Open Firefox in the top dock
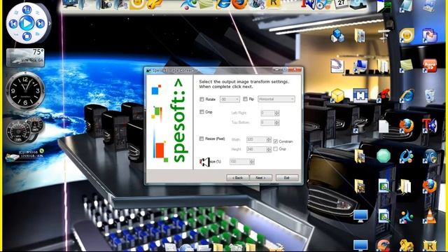Image resolution: width=448 pixels, height=252 pixels. [x=239, y=4]
